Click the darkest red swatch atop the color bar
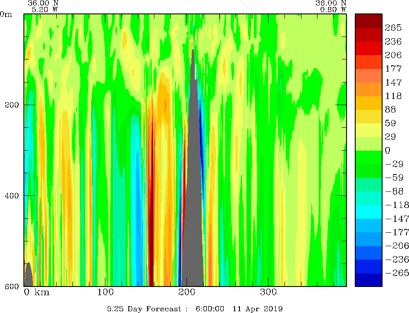Image resolution: width=409 pixels, height=313 pixels. click(368, 21)
